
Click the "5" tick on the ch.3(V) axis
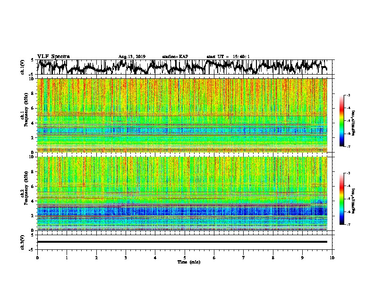pyautogui.click(x=32, y=235)
